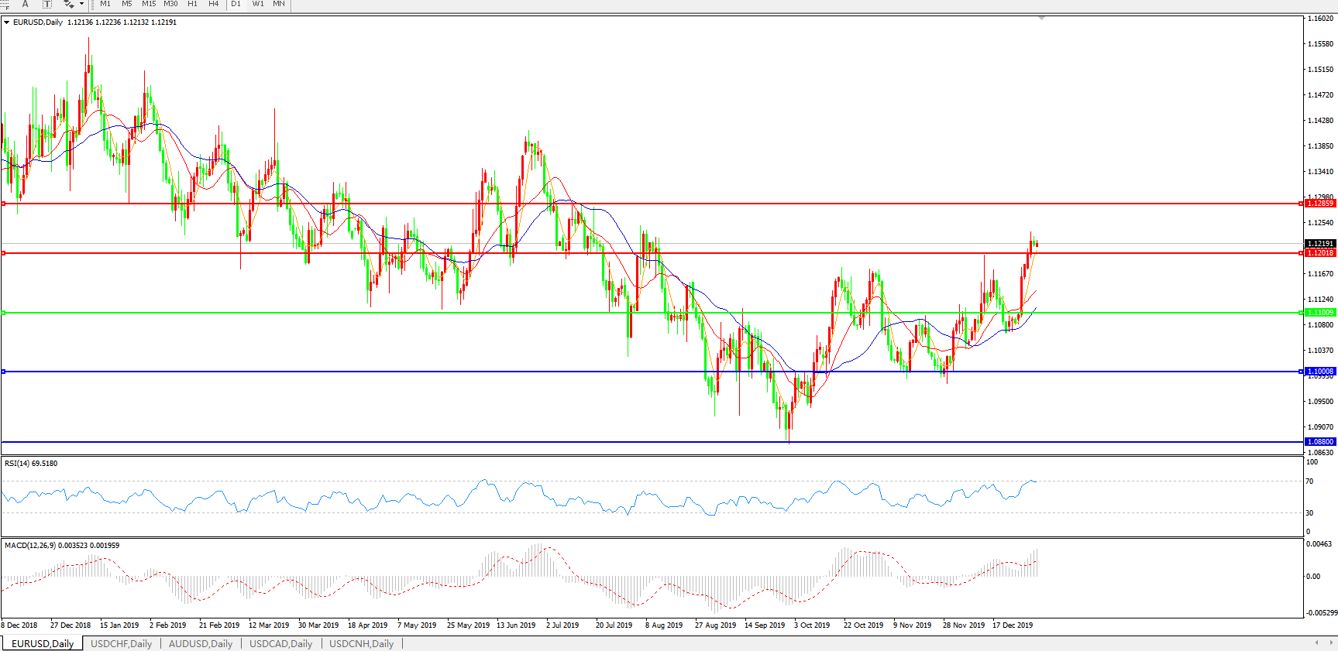The image size is (1338, 651).
Task: Expand the EURUSD,Daily chart title triangle
Action: coord(7,22)
